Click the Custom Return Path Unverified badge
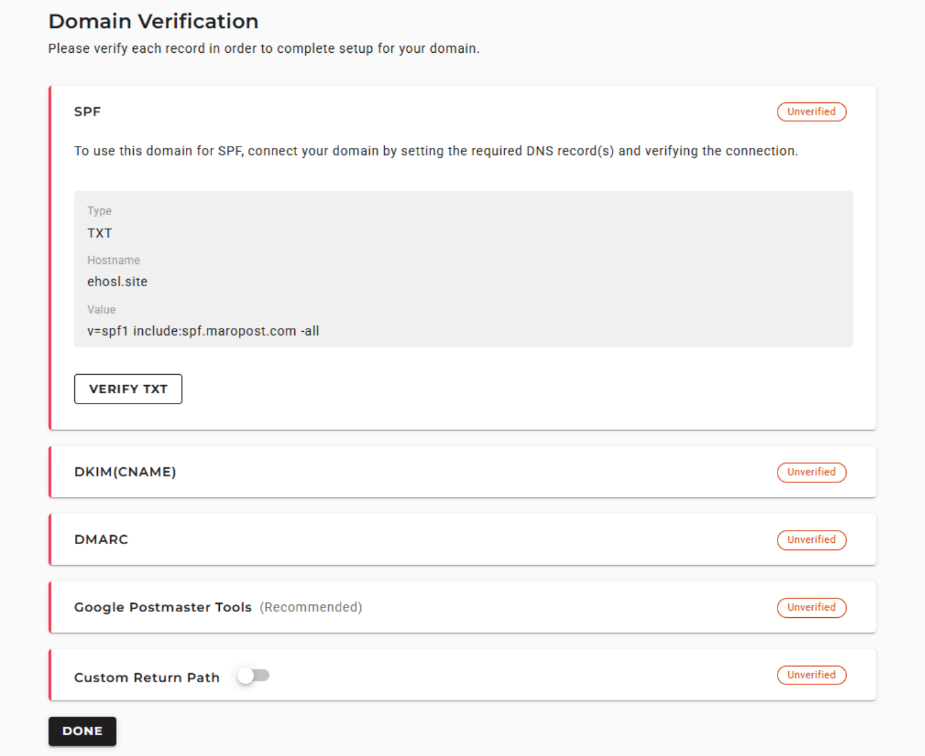Viewport: 925px width, 756px height. (811, 675)
